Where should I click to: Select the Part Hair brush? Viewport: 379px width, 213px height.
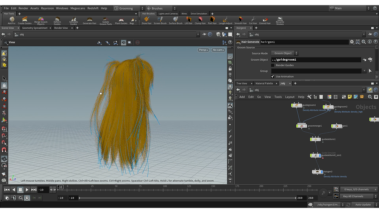[212, 20]
